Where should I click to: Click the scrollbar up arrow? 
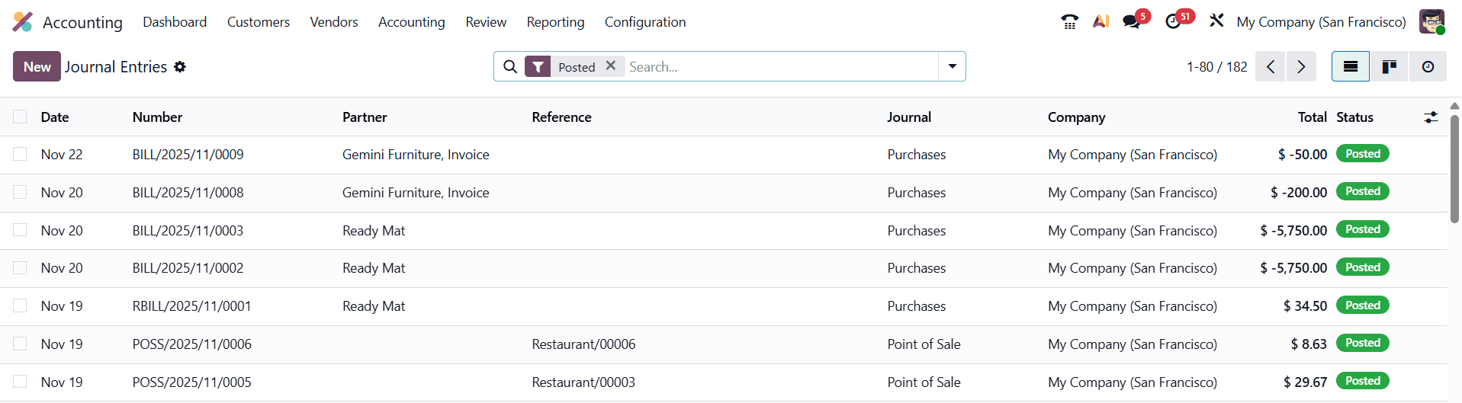(1454, 106)
